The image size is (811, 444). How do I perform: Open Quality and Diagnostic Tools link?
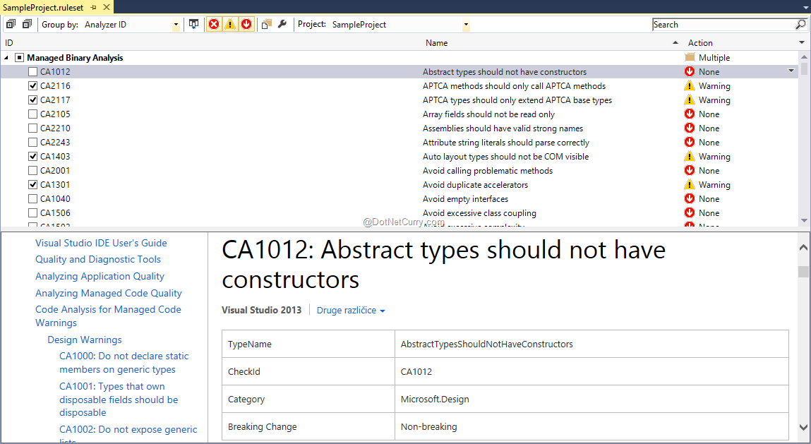point(97,259)
